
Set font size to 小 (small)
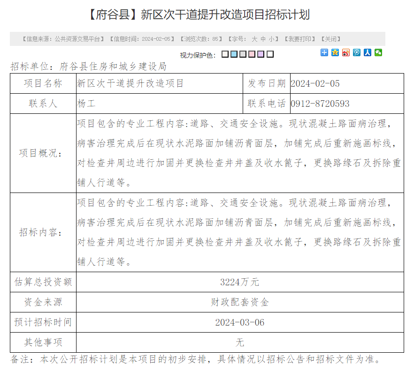click(272, 39)
